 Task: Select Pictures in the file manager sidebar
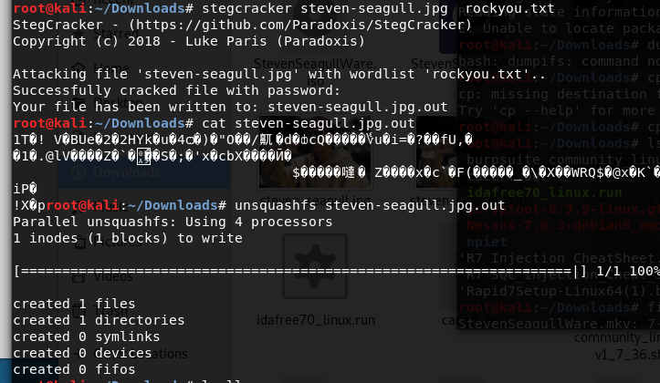[x=118, y=243]
